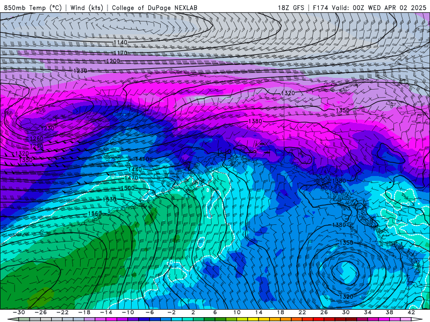The height and width of the screenshot is (322, 430).
Task: Select 'College of DuPage NEXLAB' header text
Action: (154, 8)
